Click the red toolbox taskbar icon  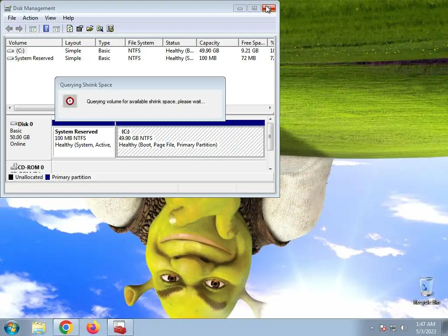coord(120,327)
